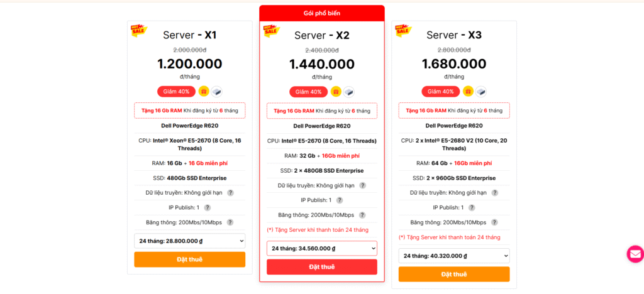Click the Hot Sale badge on Server X1
The width and height of the screenshot is (644, 294).
pyautogui.click(x=139, y=30)
